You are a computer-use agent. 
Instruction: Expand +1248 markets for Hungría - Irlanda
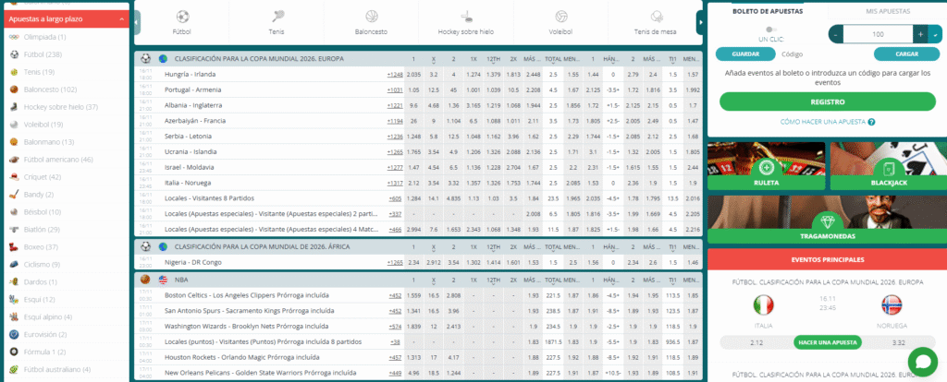395,75
